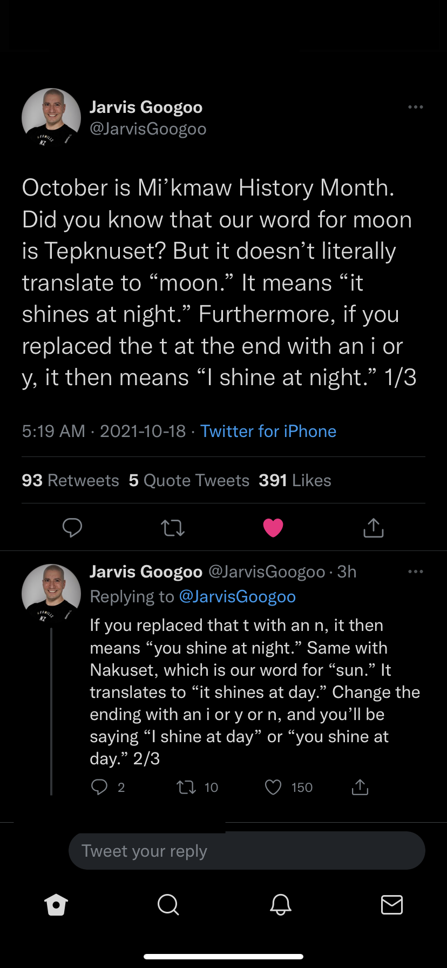View the 391 Likes list
This screenshot has width=447, height=968.
295,480
